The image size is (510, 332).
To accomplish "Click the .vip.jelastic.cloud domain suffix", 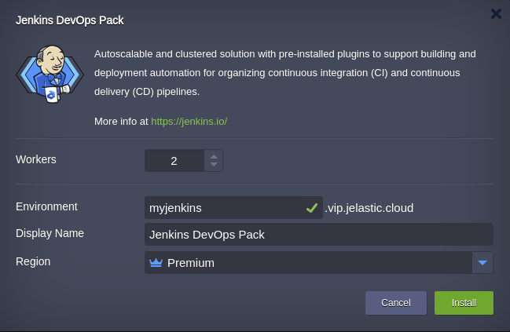I will 369,208.
